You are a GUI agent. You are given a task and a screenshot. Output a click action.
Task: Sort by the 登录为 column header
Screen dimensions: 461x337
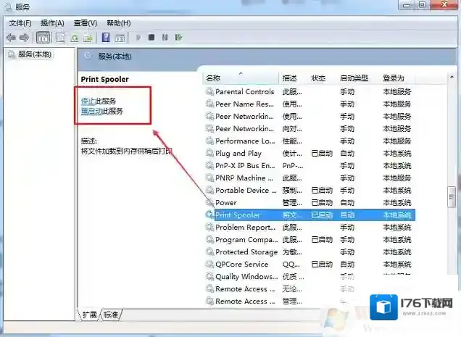[394, 78]
